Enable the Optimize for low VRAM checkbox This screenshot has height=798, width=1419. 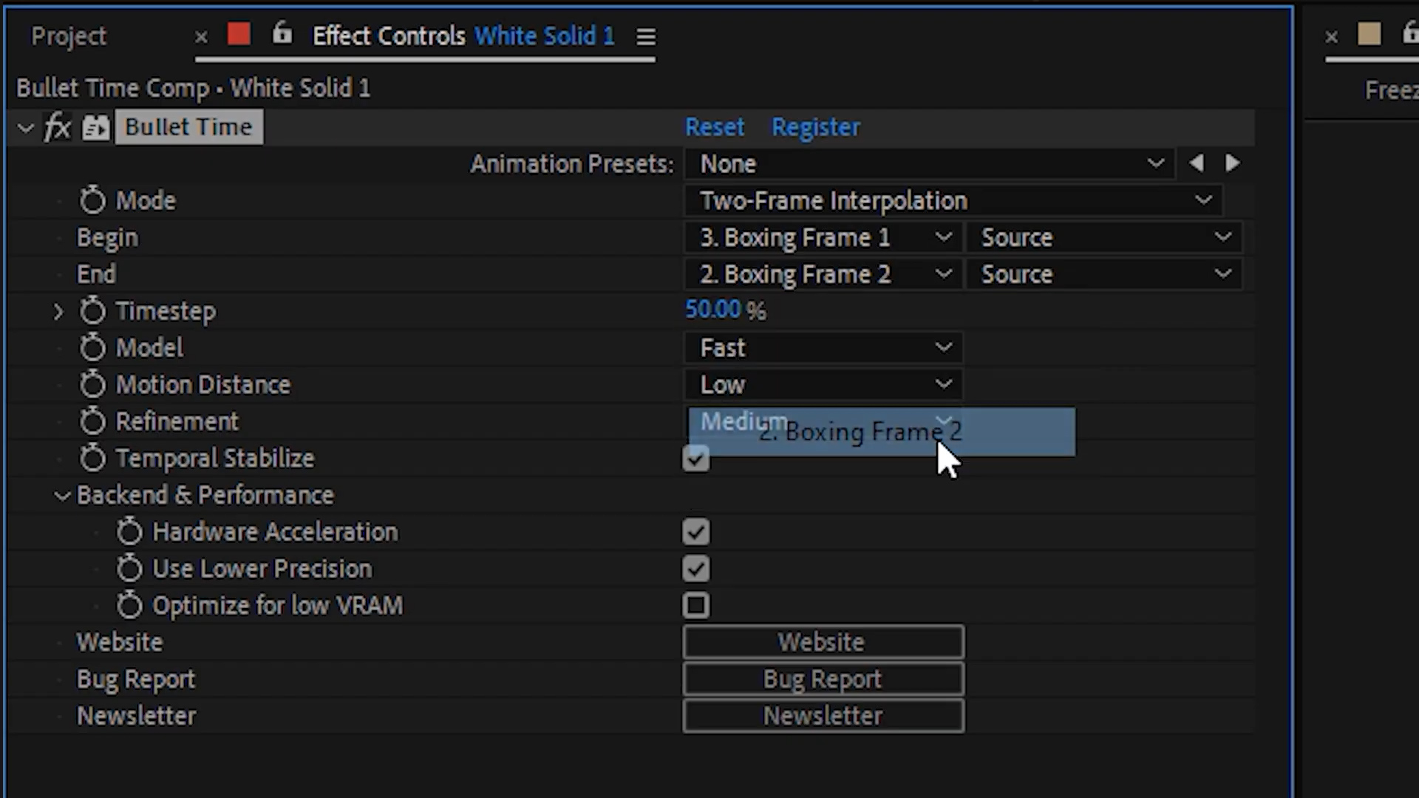(x=696, y=605)
